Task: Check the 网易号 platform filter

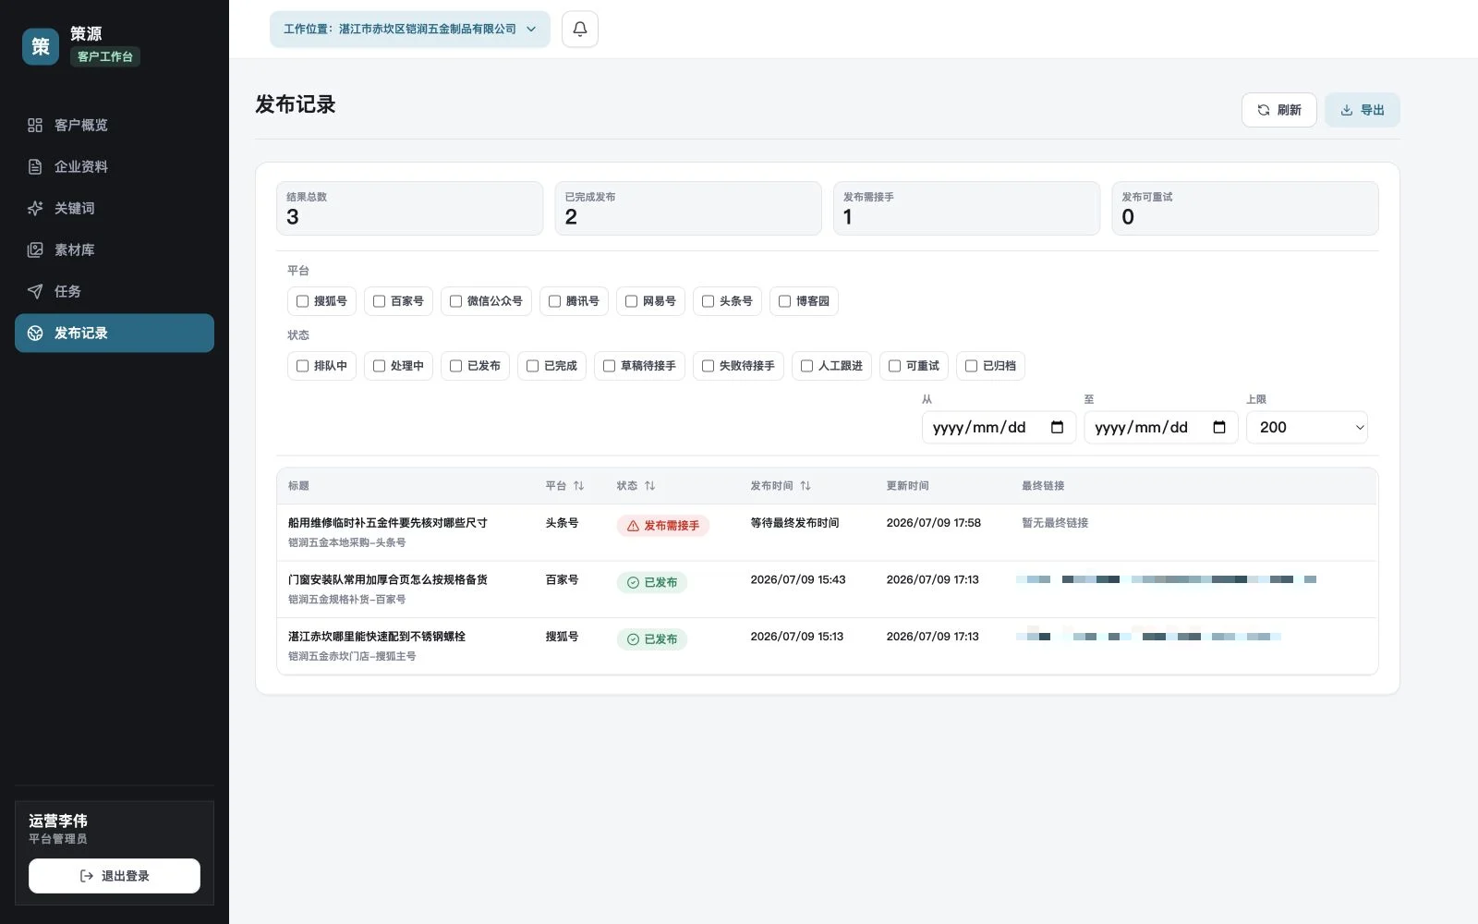Action: 631,301
